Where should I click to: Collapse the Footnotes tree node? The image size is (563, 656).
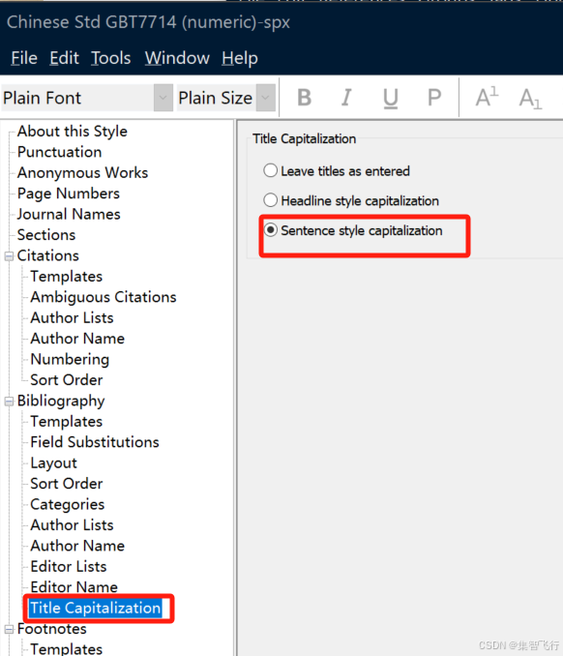pos(9,629)
